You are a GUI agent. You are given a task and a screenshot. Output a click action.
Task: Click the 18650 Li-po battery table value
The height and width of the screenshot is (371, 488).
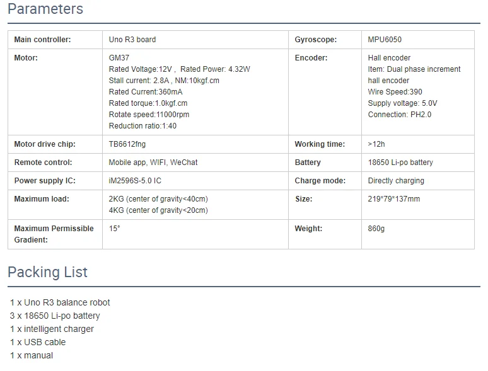click(400, 163)
